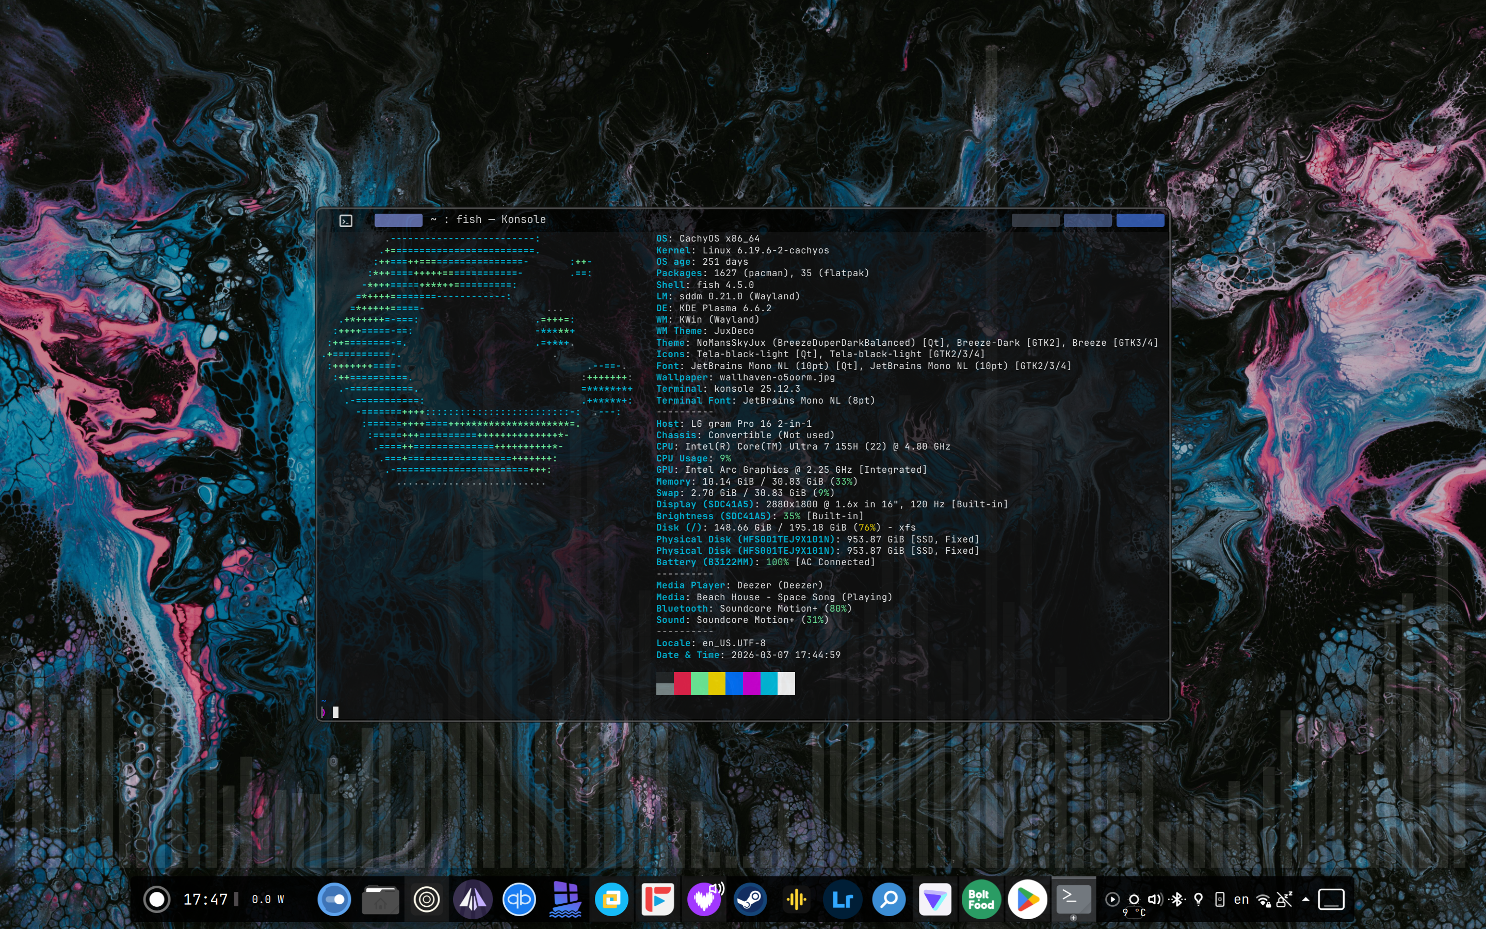Expand hidden system tray icons arrow
1486x929 pixels.
pos(1305,900)
